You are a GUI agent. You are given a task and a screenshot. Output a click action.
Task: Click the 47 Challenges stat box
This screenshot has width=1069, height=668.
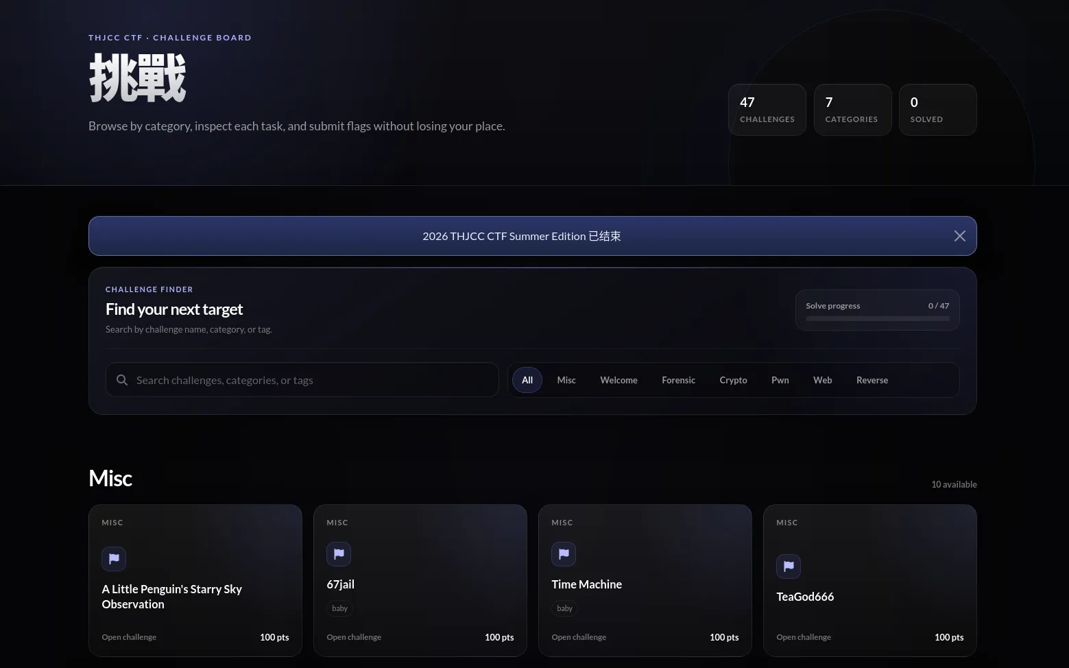pyautogui.click(x=767, y=110)
